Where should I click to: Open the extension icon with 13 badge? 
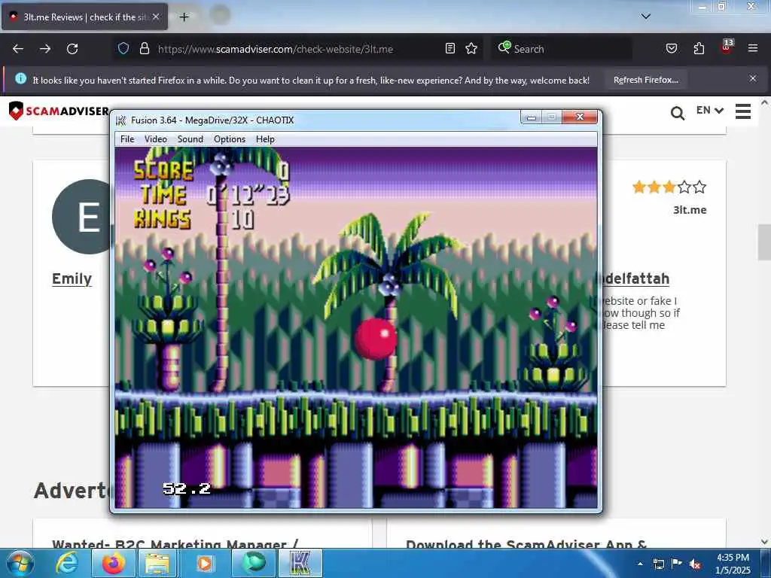pos(727,46)
